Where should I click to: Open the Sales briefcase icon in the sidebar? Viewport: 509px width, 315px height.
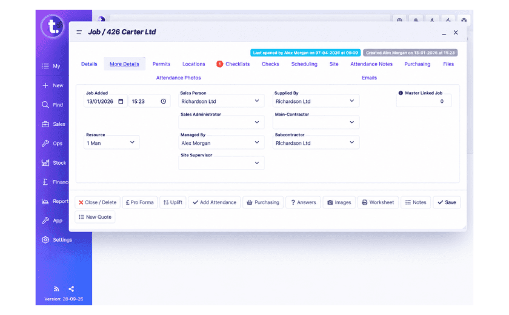point(45,124)
